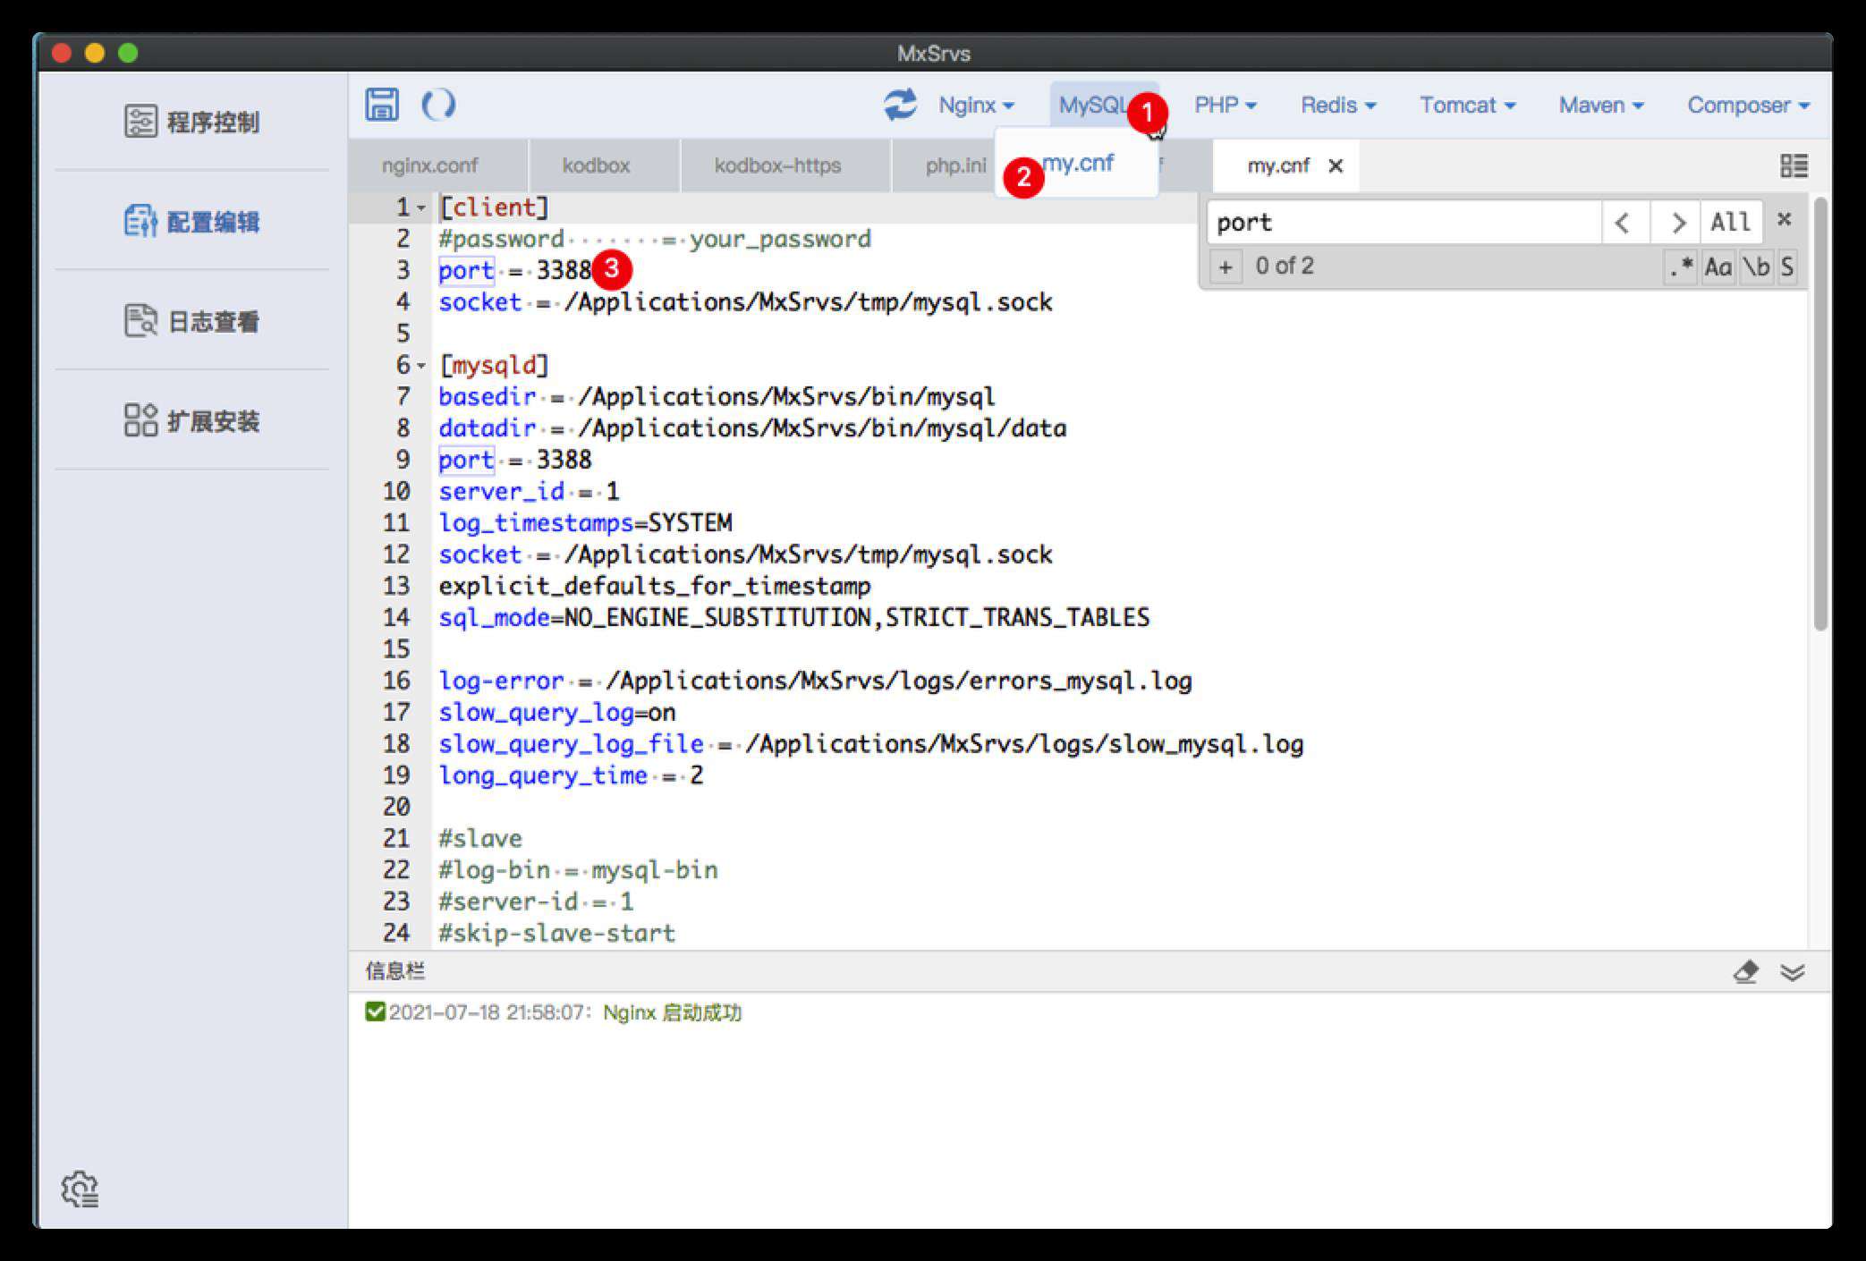Viewport: 1866px width, 1261px height.
Task: Click the refresh services sync icon
Action: 900,105
